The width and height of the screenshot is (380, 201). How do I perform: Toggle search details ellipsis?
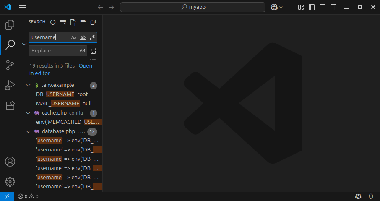pyautogui.click(x=93, y=60)
